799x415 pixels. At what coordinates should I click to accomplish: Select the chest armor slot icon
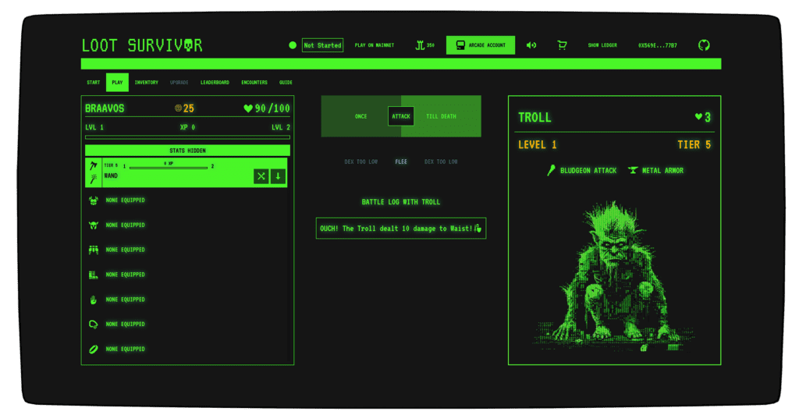[94, 200]
